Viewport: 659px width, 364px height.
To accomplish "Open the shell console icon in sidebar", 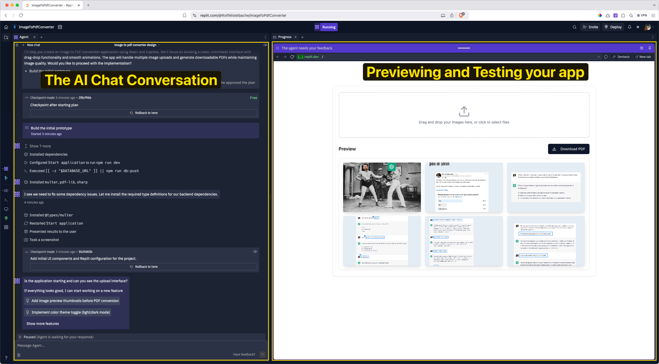I will click(x=6, y=200).
